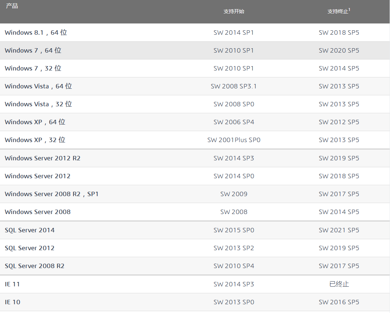The height and width of the screenshot is (313, 390).
Task: Select the 'Windows 8.1，64 位' product cell
Action: 36,33
